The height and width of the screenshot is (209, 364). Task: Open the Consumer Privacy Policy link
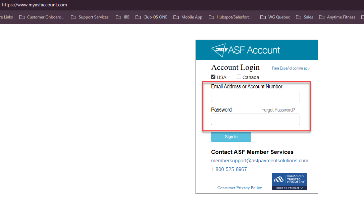pyautogui.click(x=240, y=187)
